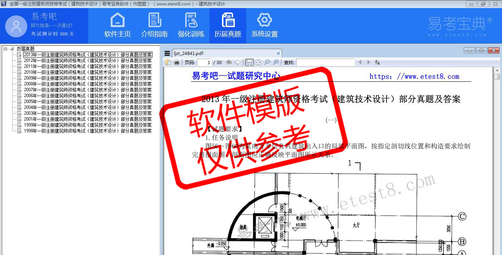Collapse the 历届真题 tree root node

point(5,49)
